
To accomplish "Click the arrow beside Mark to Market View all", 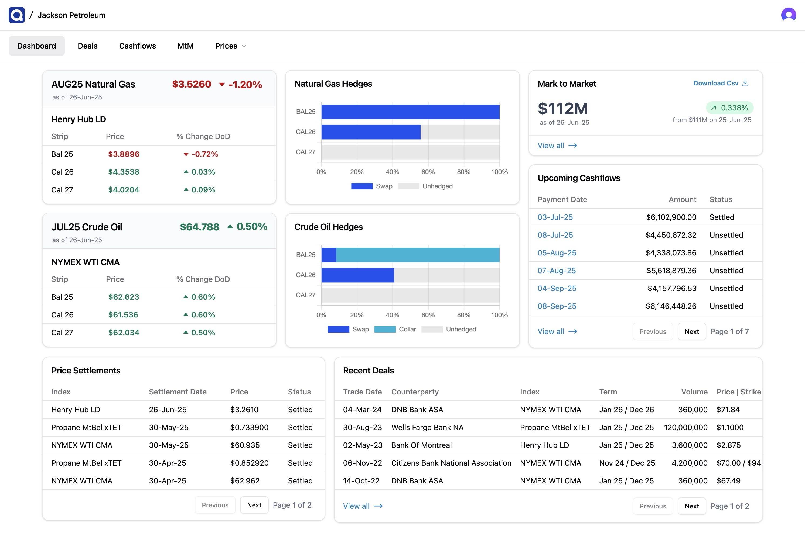I will 573,146.
